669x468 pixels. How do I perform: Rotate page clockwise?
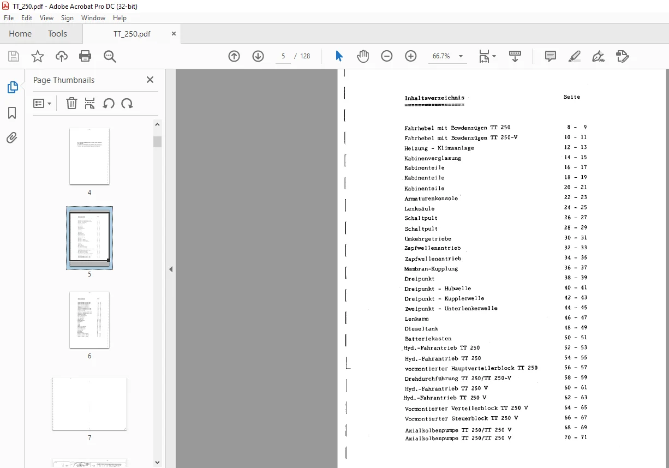pos(127,103)
